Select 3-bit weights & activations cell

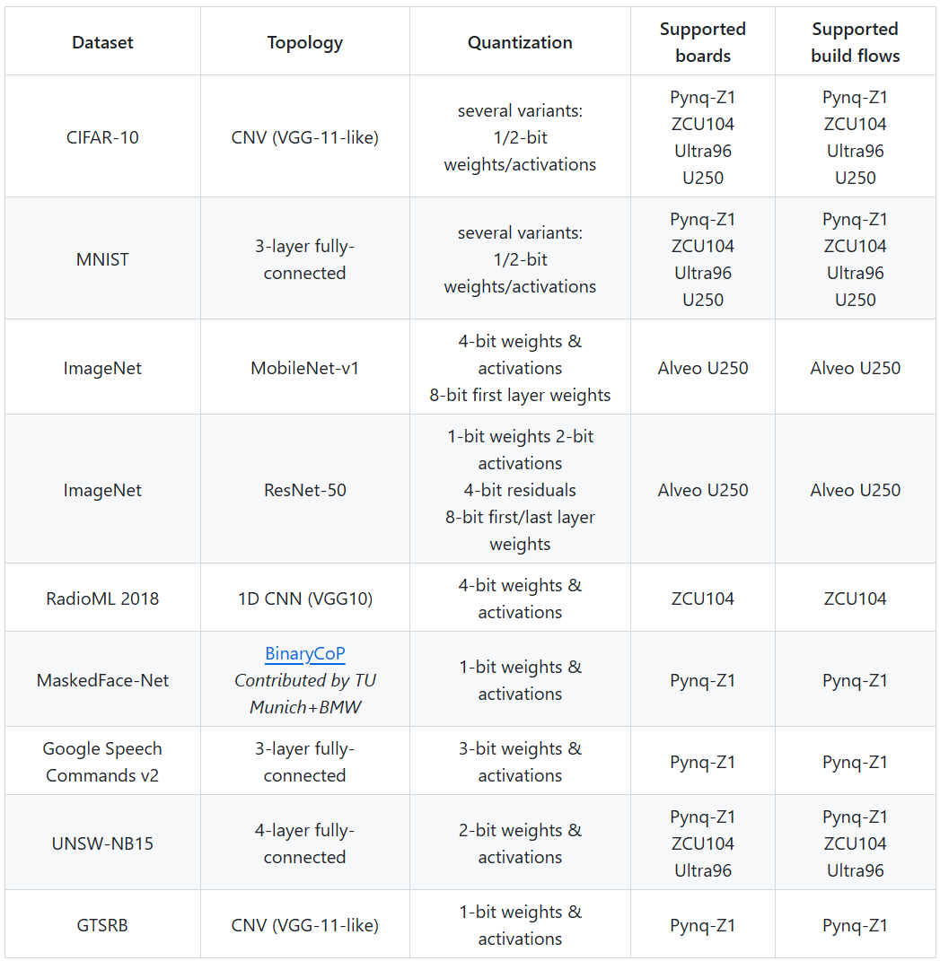pyautogui.click(x=520, y=762)
